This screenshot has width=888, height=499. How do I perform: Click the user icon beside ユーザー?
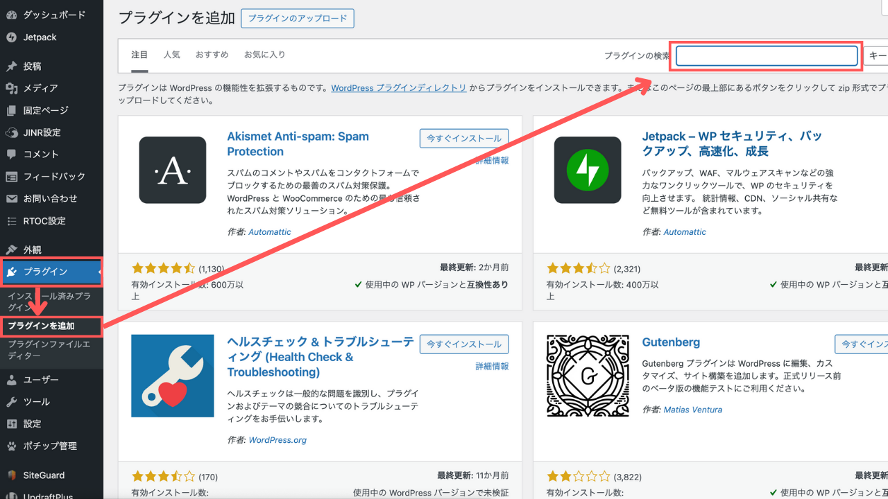pos(11,380)
